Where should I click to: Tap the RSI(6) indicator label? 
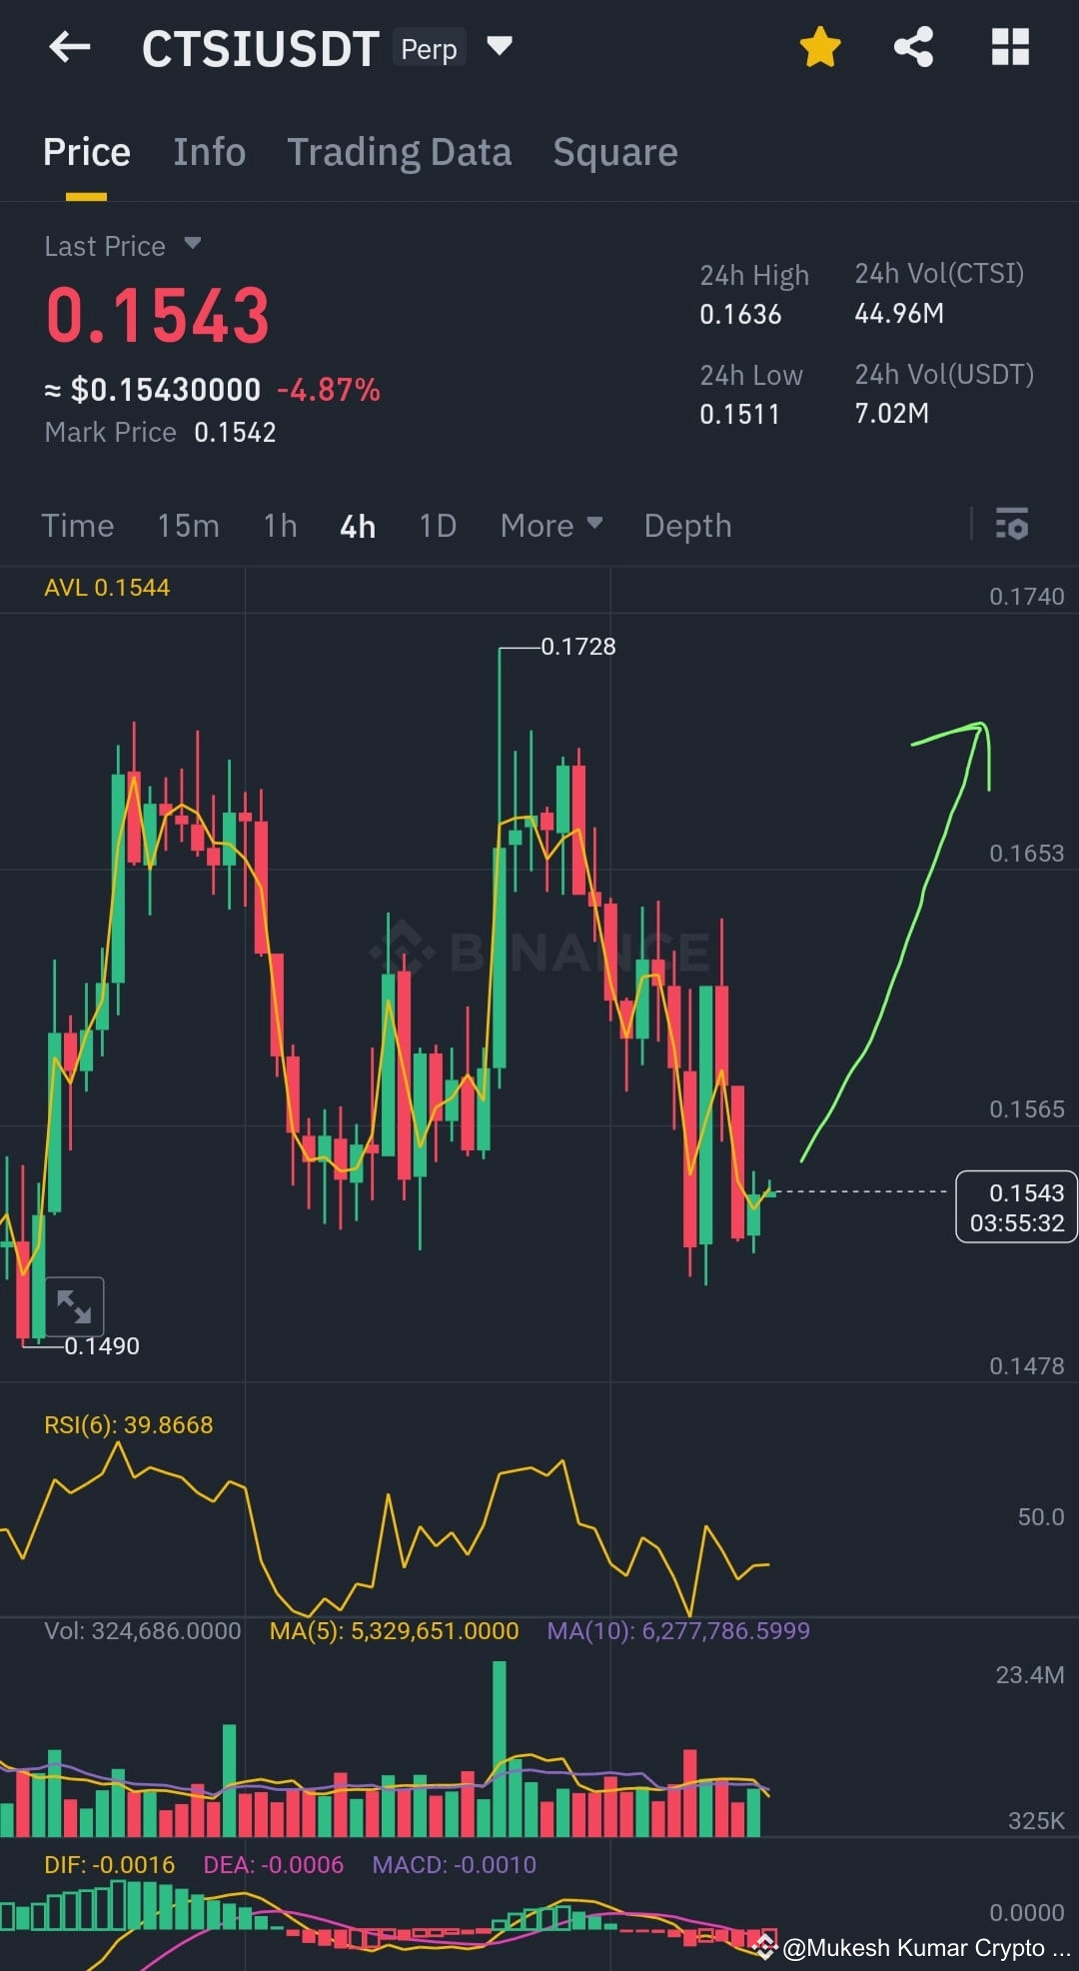pos(128,1424)
